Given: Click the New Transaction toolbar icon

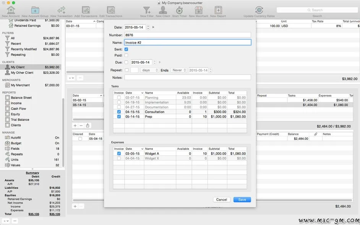Looking at the screenshot, I should click(x=61, y=10).
